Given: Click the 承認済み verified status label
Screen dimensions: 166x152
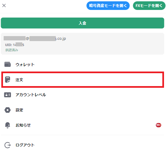Looking at the screenshot, I should 12,50.
